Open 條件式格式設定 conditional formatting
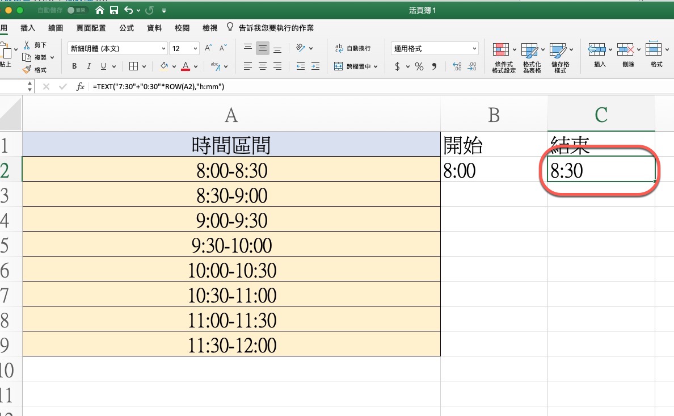Screen dimensions: 674x416 [x=503, y=58]
